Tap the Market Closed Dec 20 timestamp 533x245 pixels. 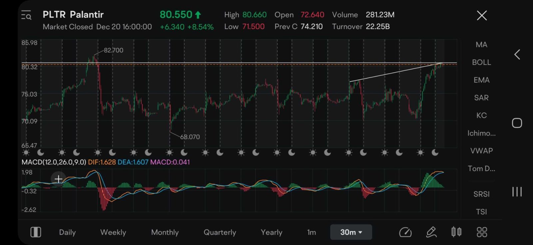point(97,27)
